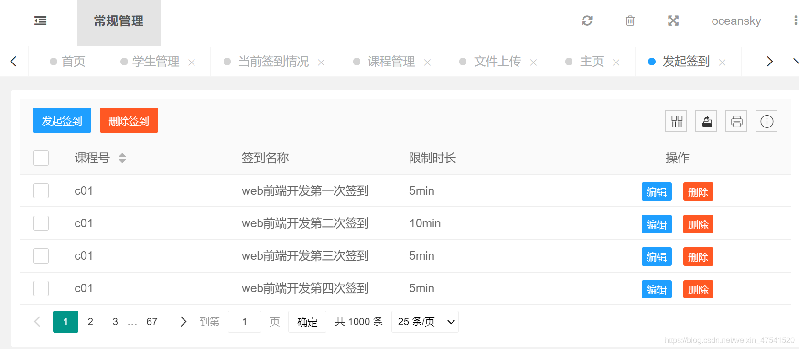This screenshot has height=349, width=799.
Task: Close the 学生管理 tab
Action: tap(192, 63)
